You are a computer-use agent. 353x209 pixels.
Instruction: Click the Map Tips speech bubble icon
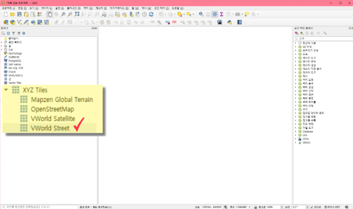pos(247,14)
